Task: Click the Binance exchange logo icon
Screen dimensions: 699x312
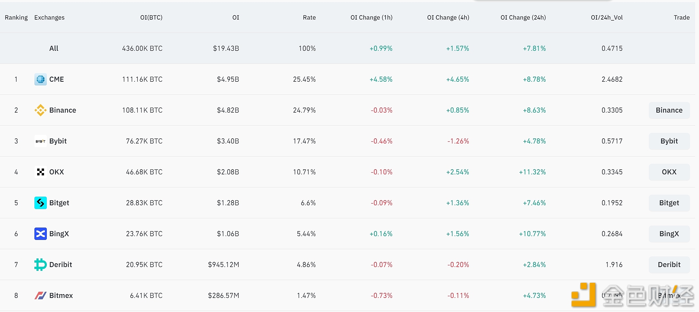Action: coord(41,110)
